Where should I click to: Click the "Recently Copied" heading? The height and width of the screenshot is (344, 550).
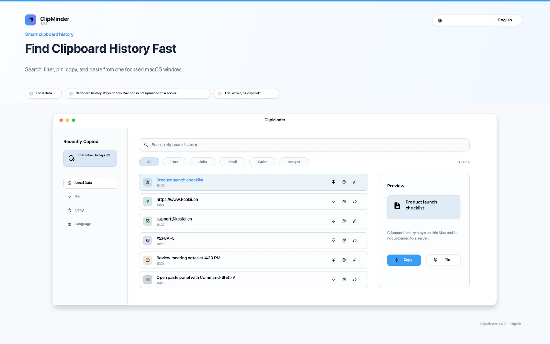81,141
